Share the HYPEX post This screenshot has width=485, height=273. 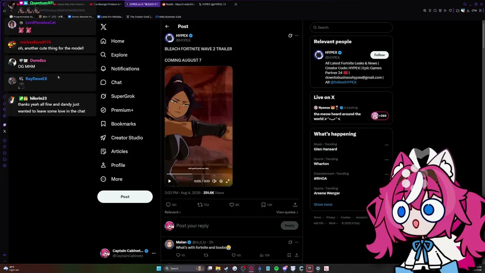[x=295, y=205]
